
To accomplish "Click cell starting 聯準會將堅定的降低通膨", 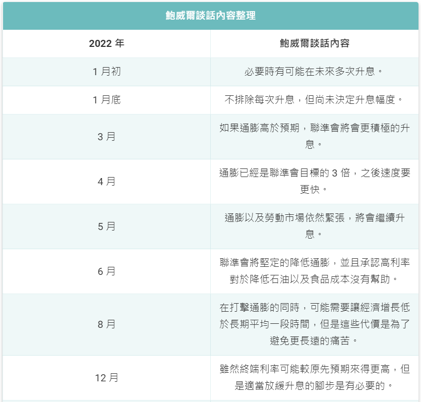I will click(x=315, y=271).
